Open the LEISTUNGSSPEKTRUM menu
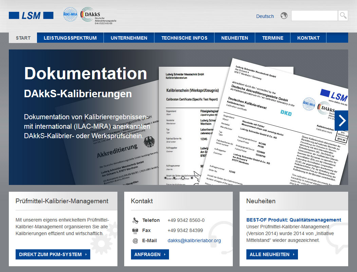The height and width of the screenshot is (272, 357). pos(70,38)
